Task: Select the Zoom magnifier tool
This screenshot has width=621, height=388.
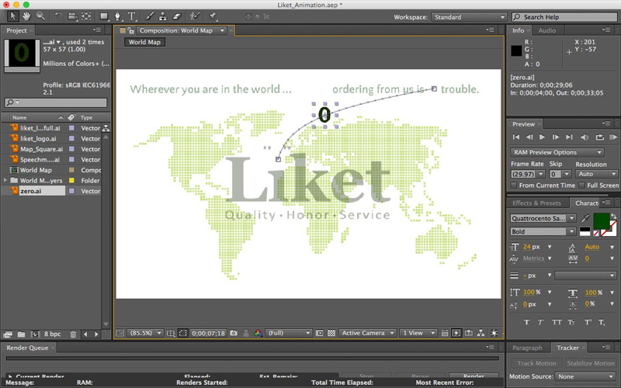Action: coord(40,16)
